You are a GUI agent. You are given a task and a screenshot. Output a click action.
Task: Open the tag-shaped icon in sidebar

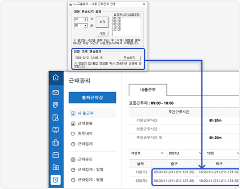click(56, 105)
